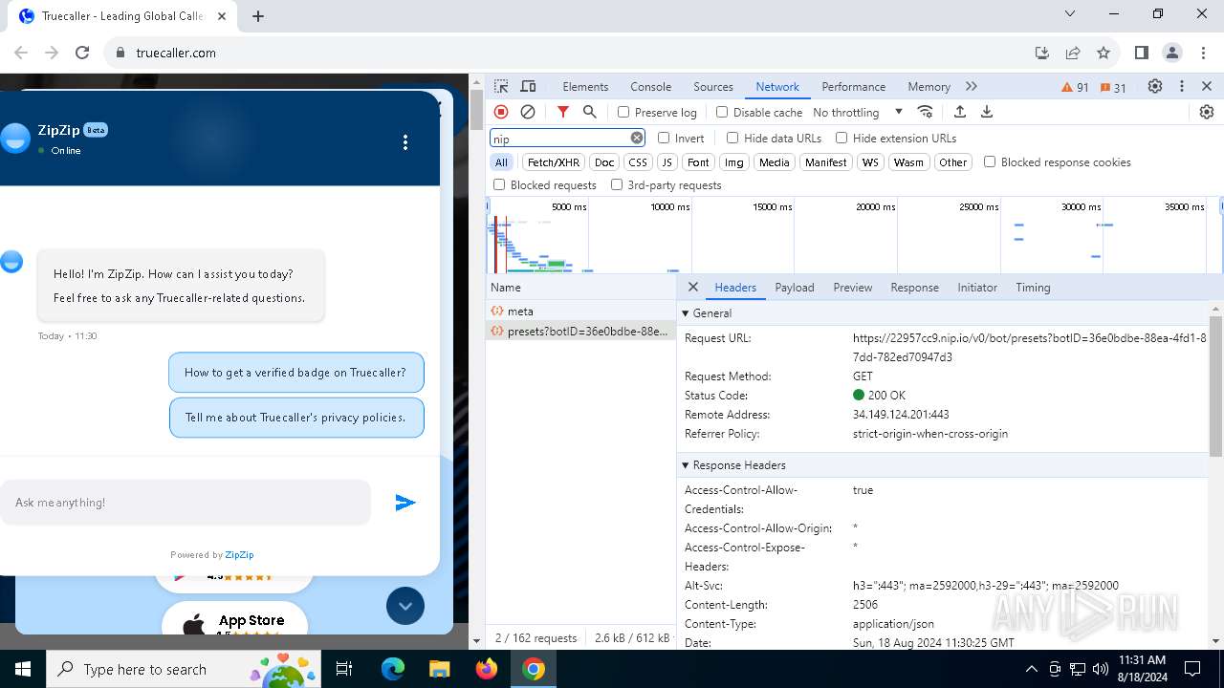
Task: Open Microsoft Edge from taskbar
Action: point(393,669)
